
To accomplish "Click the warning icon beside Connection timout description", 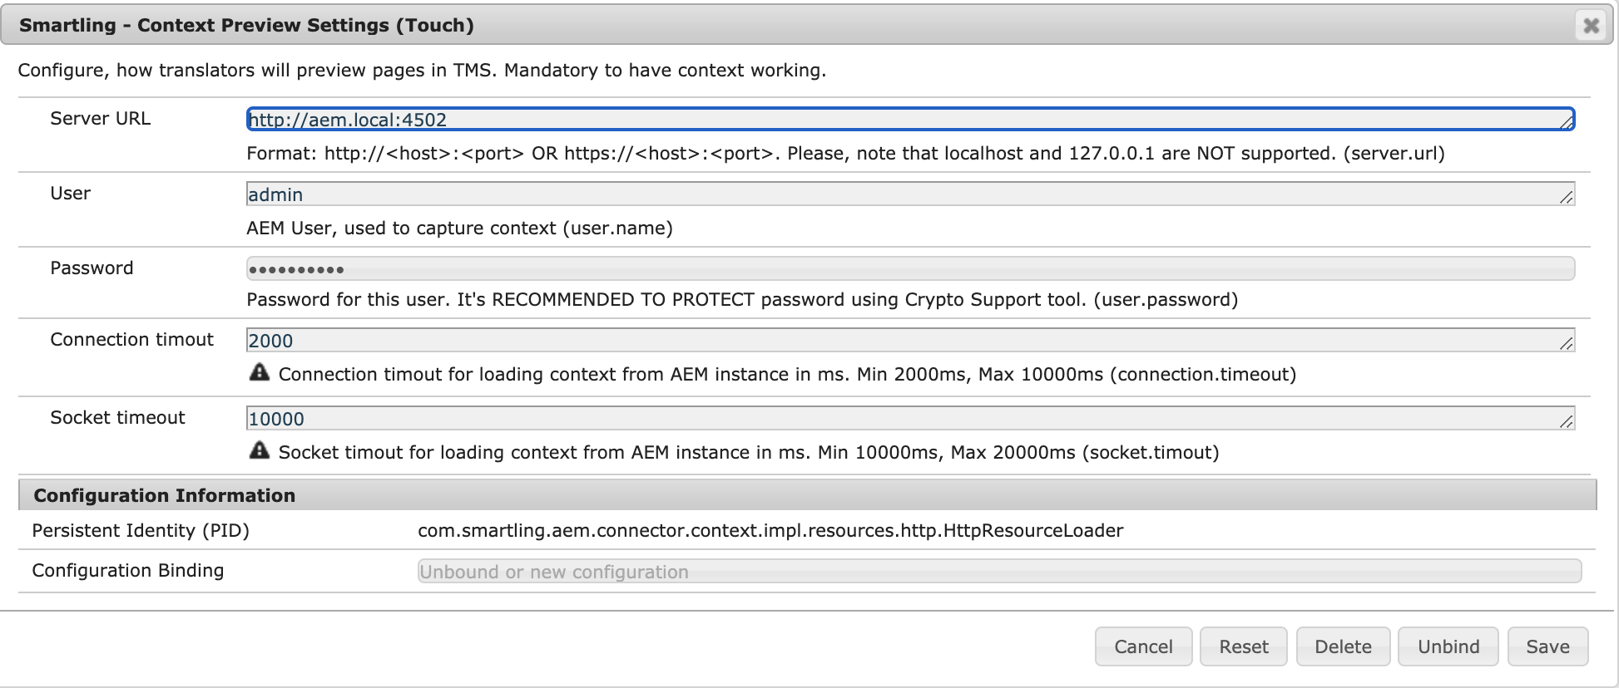I will pos(260,372).
